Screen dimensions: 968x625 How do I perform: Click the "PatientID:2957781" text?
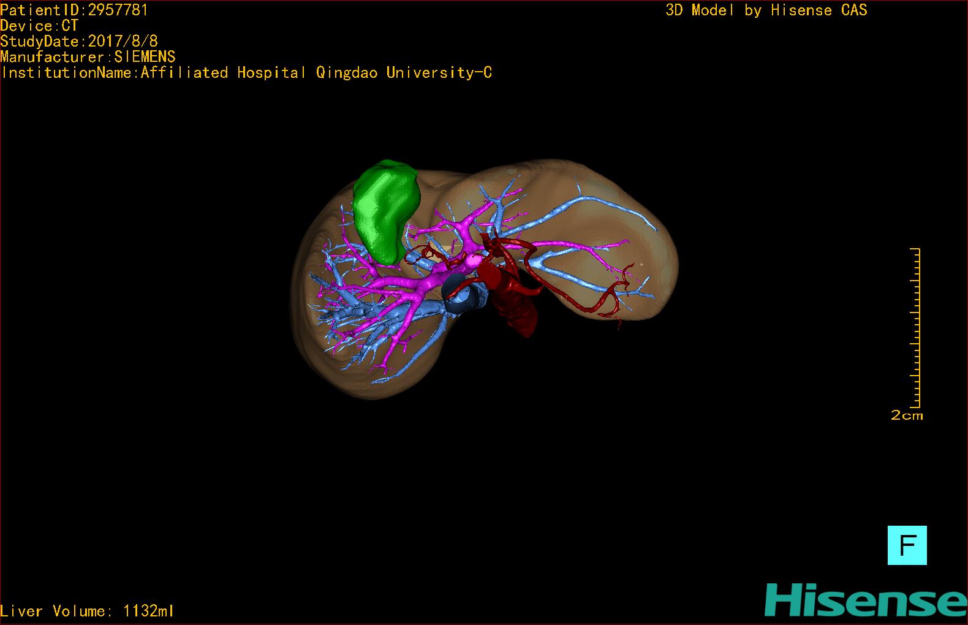[74, 10]
